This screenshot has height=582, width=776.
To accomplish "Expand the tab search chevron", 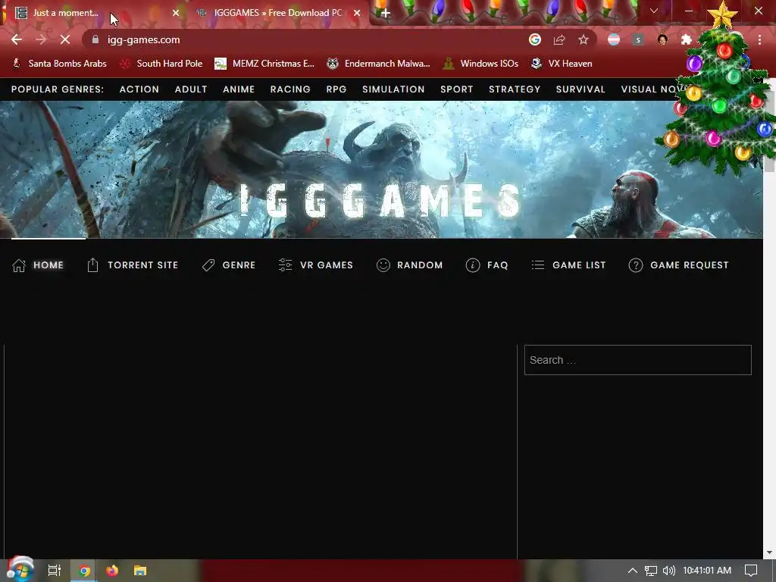I will click(x=654, y=11).
